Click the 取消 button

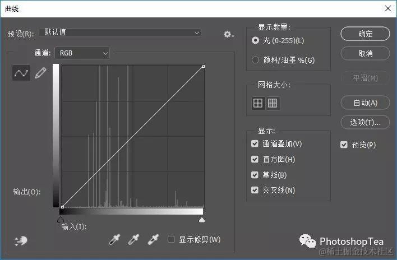click(365, 53)
